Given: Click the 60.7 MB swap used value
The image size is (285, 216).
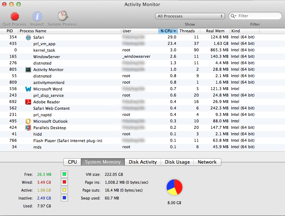Looking at the screenshot, I should pos(112,198).
